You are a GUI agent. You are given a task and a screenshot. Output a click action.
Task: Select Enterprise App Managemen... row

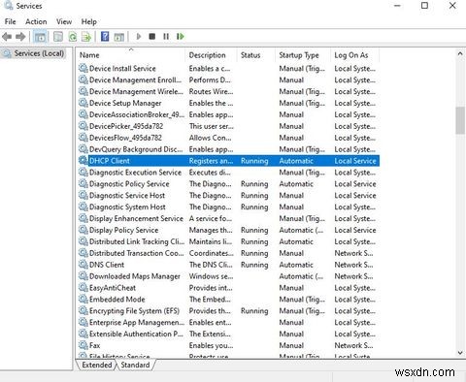(x=228, y=322)
